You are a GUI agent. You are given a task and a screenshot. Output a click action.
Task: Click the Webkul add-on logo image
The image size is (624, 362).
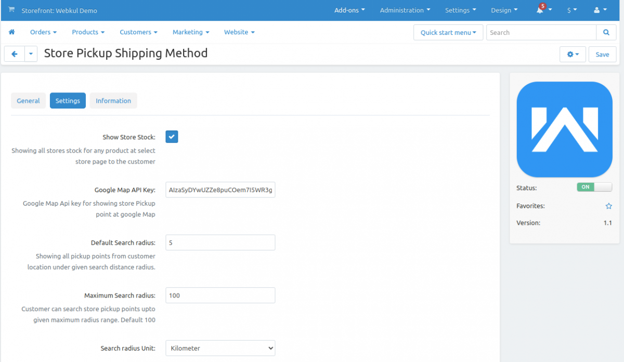point(564,129)
